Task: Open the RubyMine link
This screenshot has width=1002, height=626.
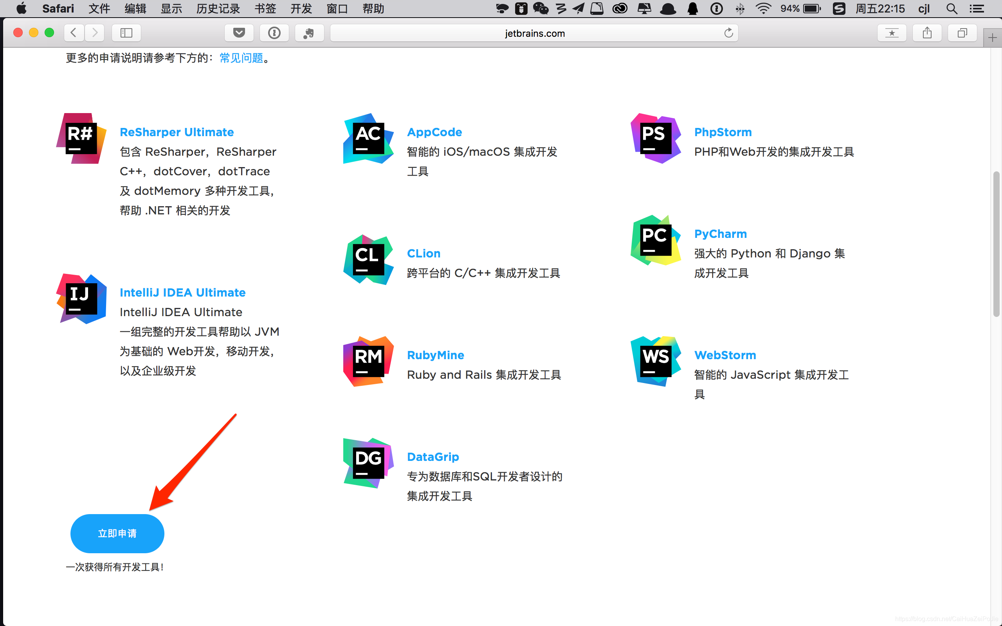Action: [x=436, y=355]
